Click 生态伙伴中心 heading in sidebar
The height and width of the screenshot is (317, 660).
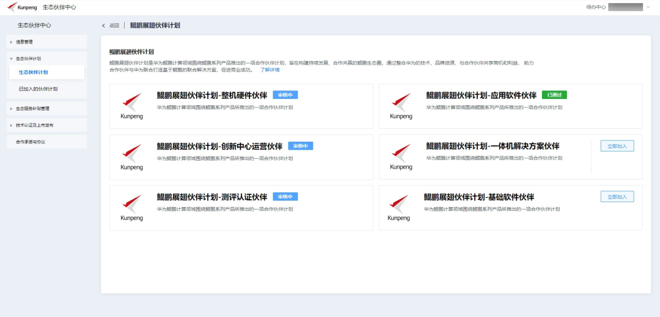(34, 25)
